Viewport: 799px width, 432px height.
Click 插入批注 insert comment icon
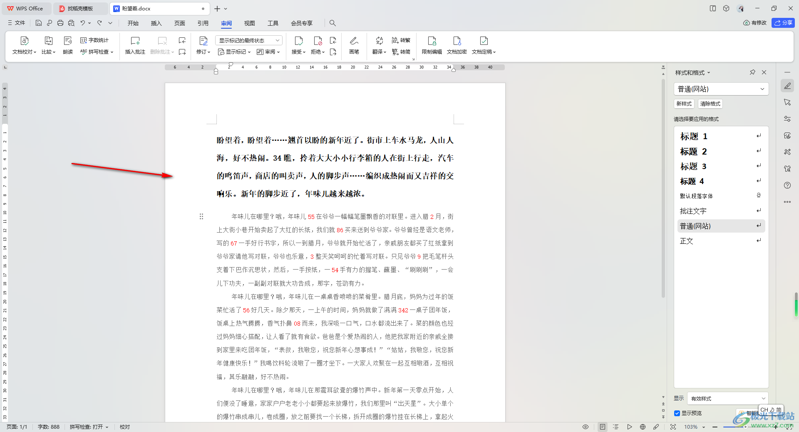135,41
